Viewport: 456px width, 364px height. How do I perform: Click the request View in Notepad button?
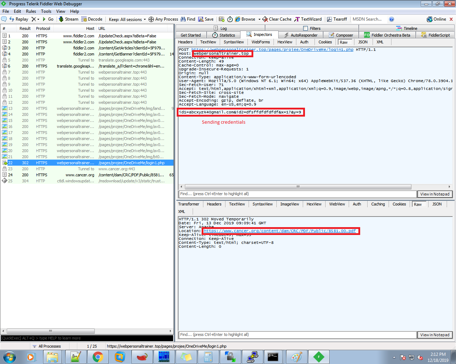(x=435, y=194)
